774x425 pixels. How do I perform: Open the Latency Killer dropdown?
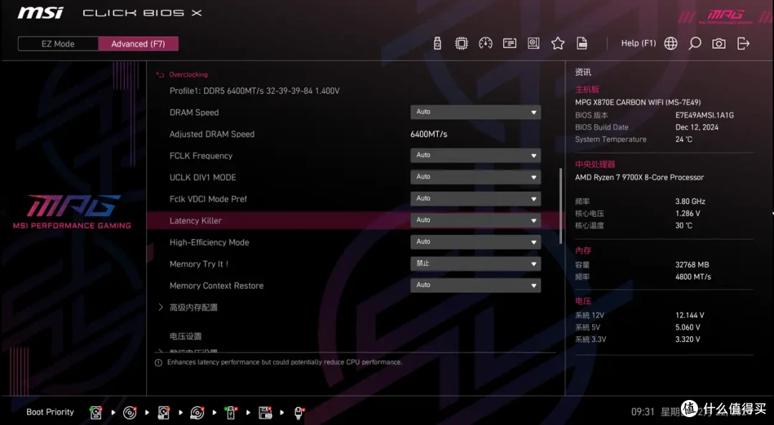(x=475, y=221)
